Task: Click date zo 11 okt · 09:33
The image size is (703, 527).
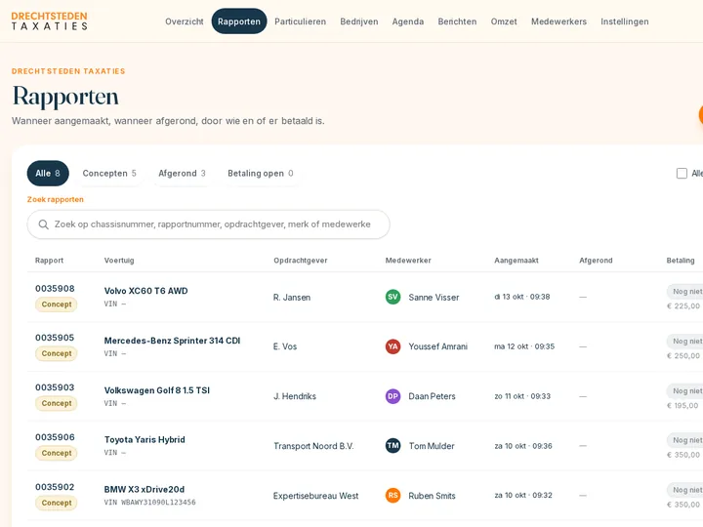Action: pyautogui.click(x=522, y=396)
